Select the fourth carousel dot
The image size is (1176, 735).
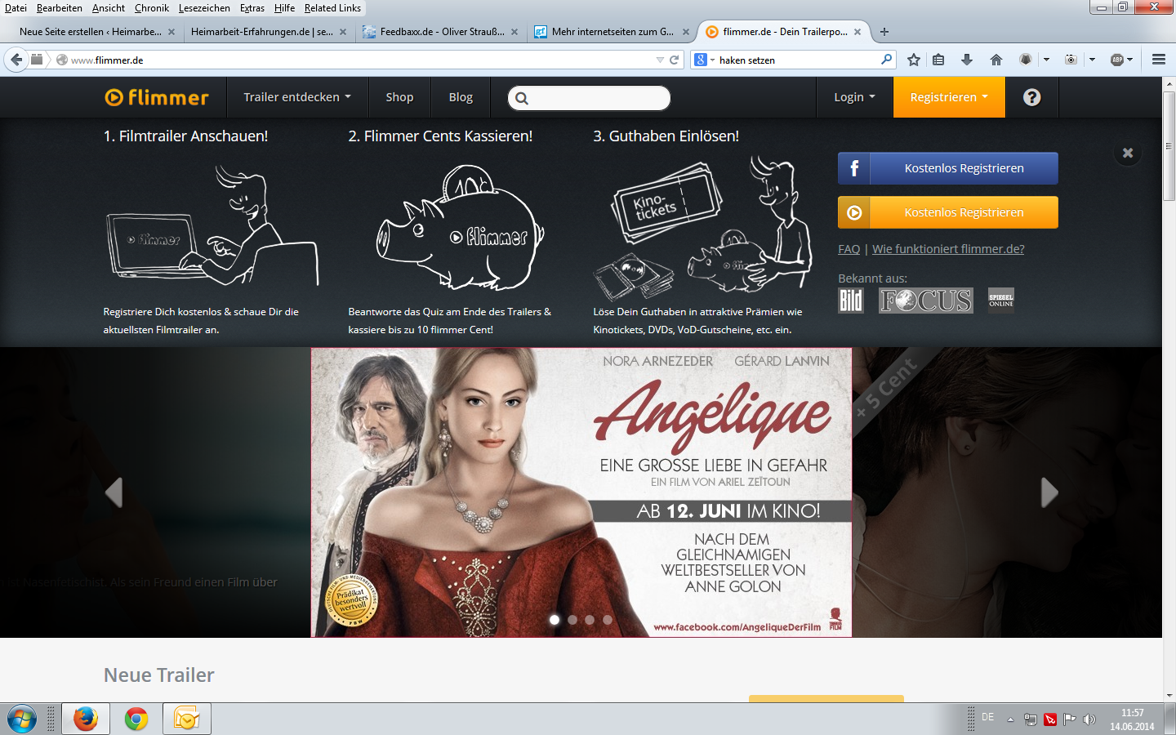click(x=608, y=620)
